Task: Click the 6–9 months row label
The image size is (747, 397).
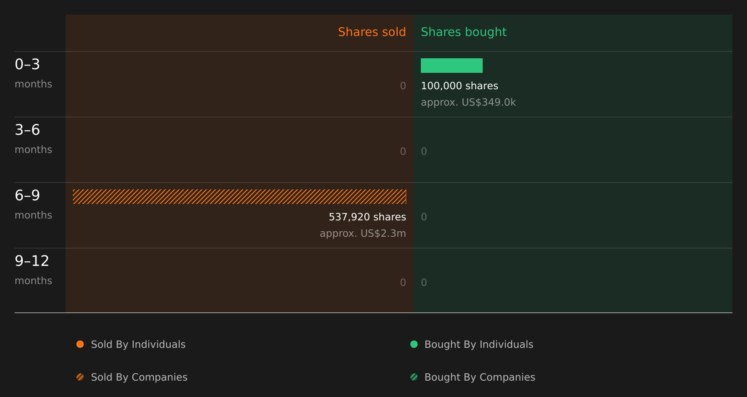Action: coord(33,204)
